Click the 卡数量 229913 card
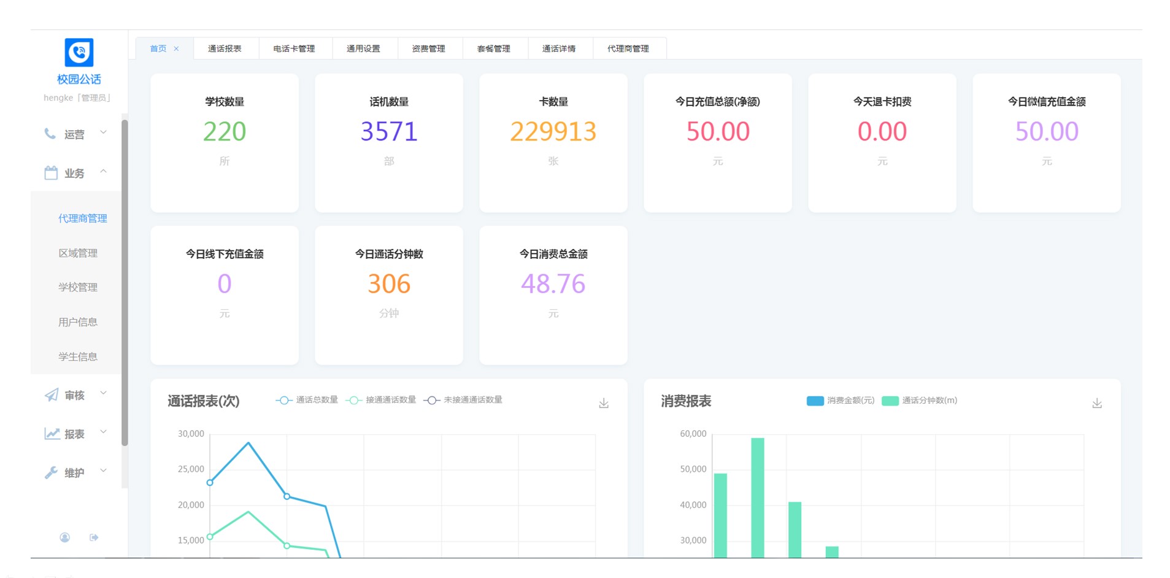Screen dimensions: 1170x578 tap(553, 143)
